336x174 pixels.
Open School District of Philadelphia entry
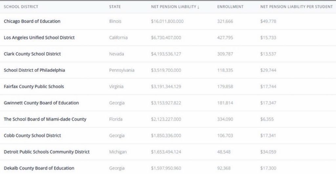34,70
